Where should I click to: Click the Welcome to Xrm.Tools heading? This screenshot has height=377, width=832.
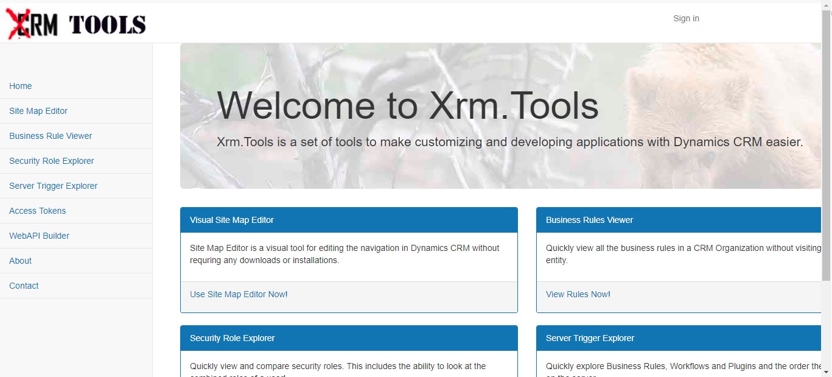point(408,105)
